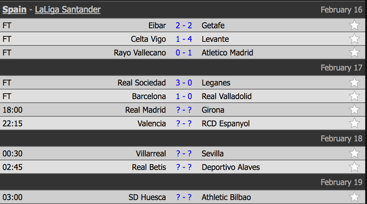Screen dimensions: 367x204
Task: Select the Valencia 22:15 match row
Action: (x=183, y=123)
